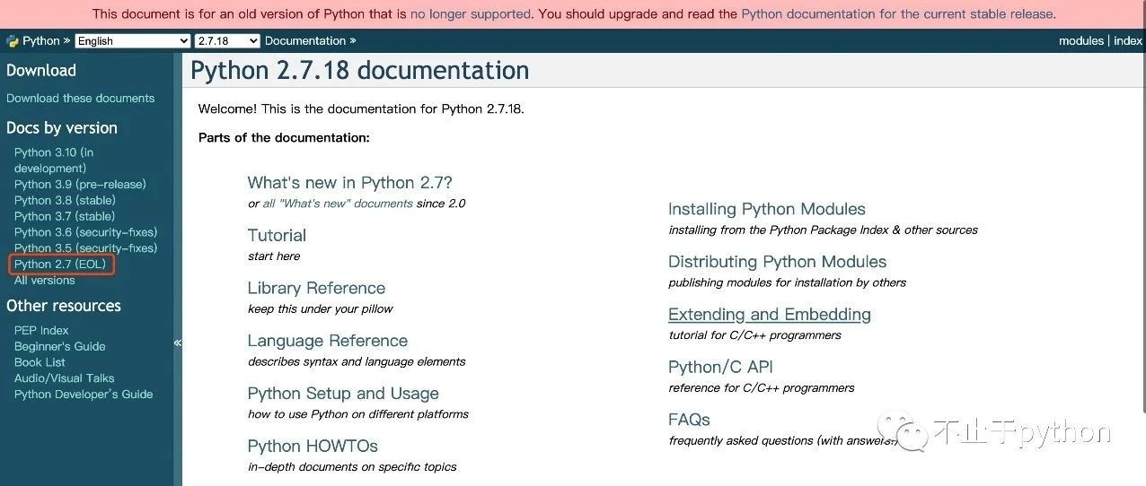The image size is (1146, 486).
Task: Open Installing Python Modules
Action: pyautogui.click(x=767, y=210)
